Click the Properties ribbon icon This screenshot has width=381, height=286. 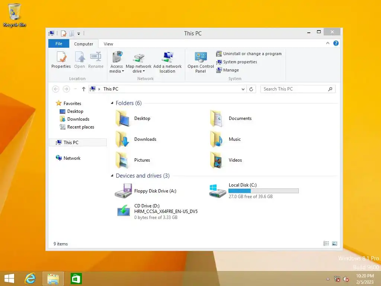coord(61,60)
